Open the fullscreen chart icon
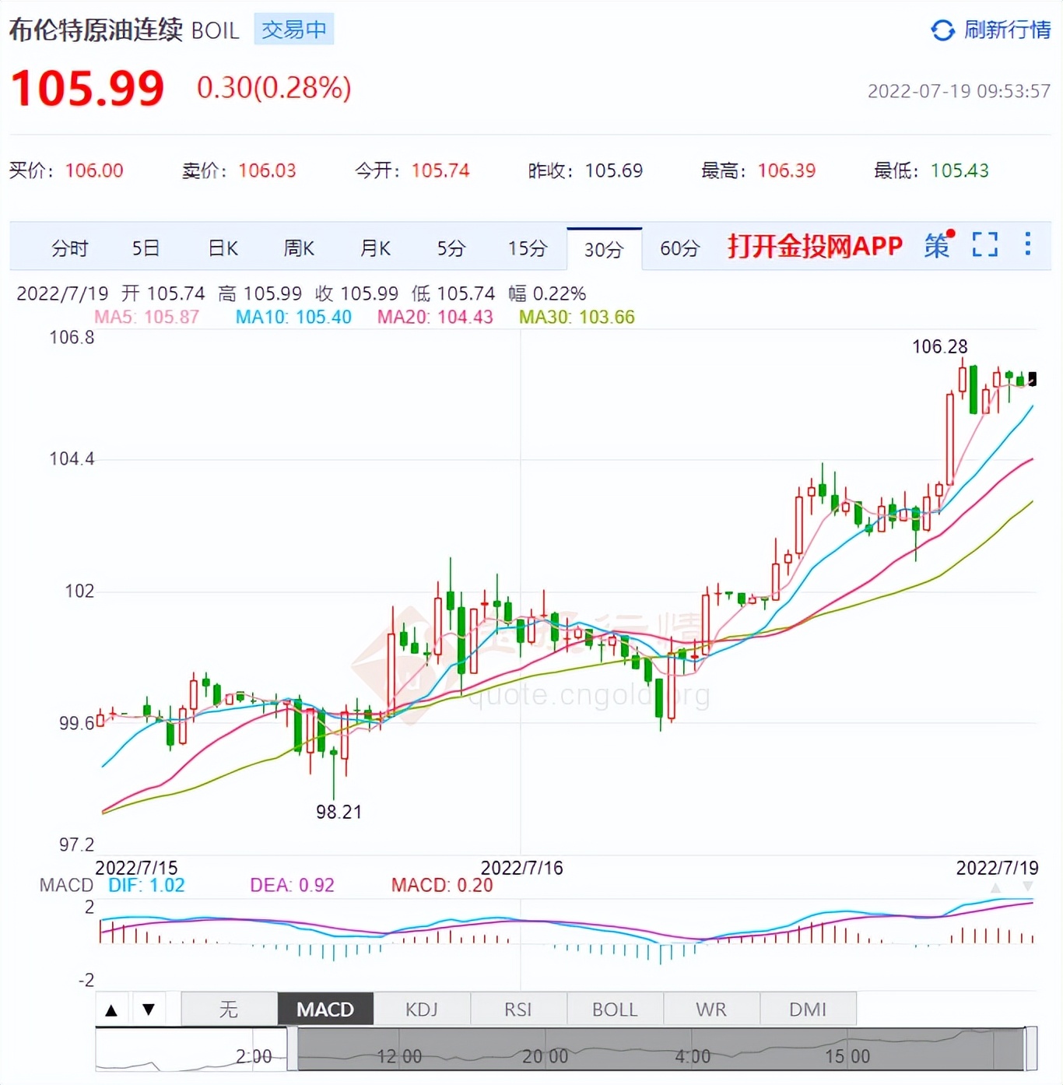 [984, 244]
